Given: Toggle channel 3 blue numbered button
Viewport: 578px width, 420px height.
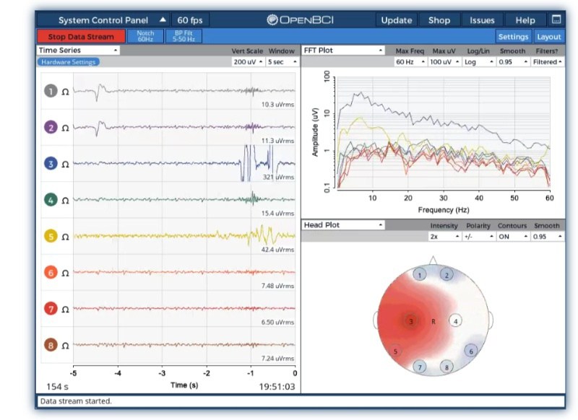Looking at the screenshot, I should point(51,164).
